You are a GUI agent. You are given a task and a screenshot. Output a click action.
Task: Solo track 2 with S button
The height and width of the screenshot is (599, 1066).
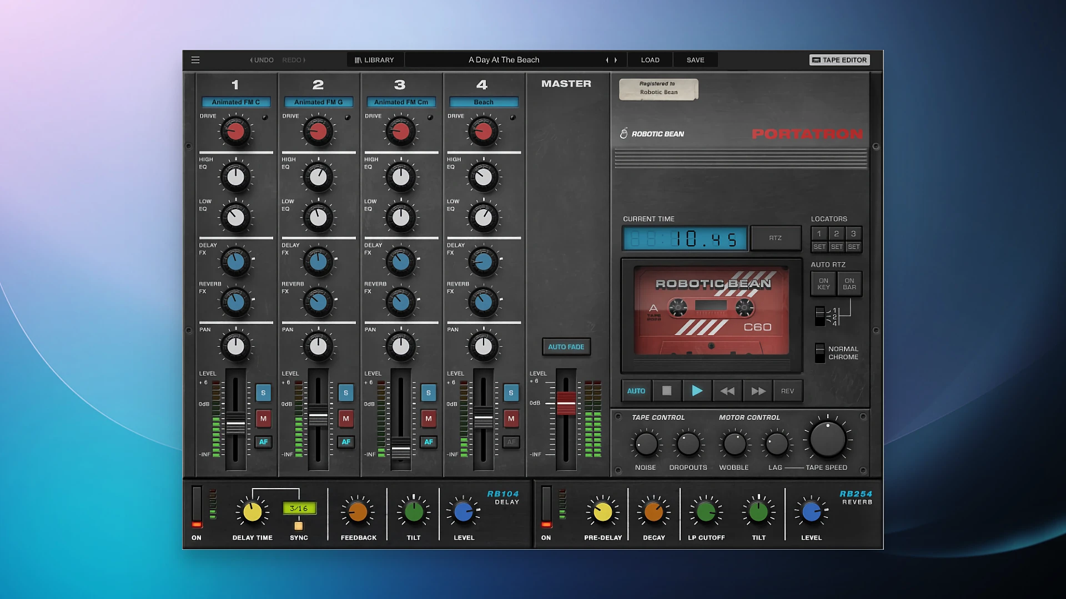point(346,393)
